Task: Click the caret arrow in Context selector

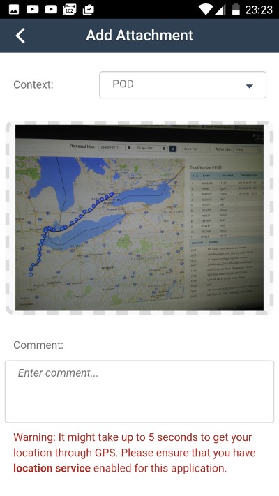Action: click(x=249, y=86)
